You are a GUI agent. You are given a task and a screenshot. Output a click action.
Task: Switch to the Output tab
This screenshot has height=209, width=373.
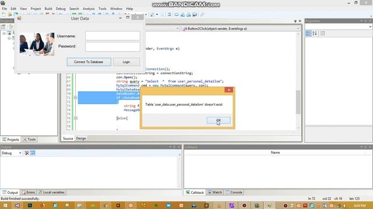(10, 192)
